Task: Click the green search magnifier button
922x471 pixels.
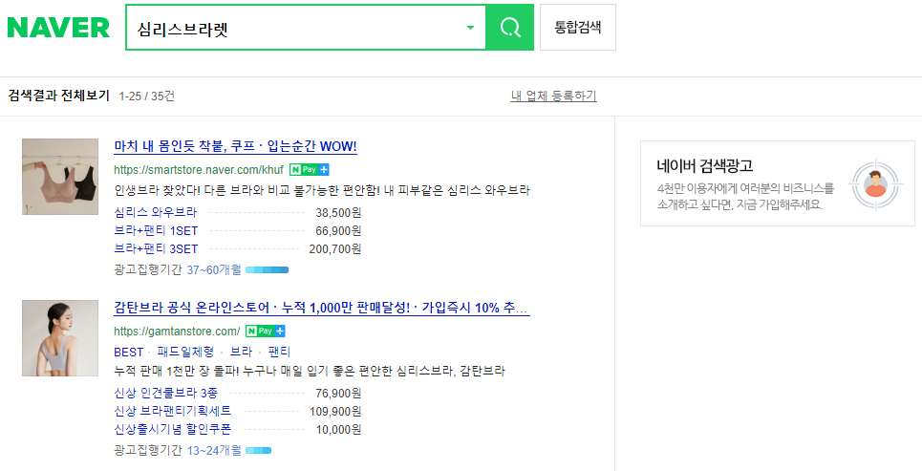Action: (x=510, y=27)
